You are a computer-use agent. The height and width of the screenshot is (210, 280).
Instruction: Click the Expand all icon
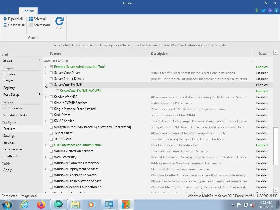point(5,19)
